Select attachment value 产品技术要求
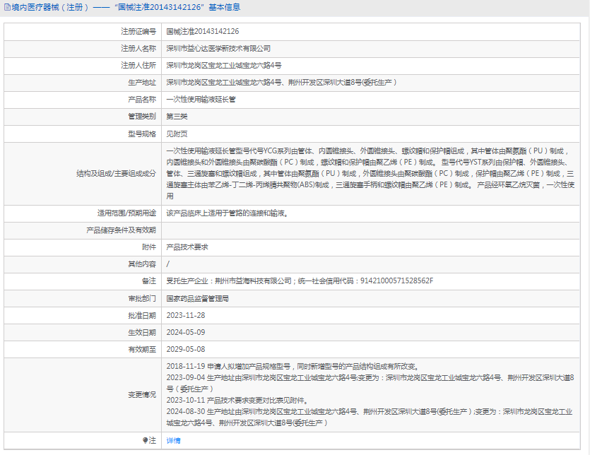The height and width of the screenshot is (455, 590). [187, 247]
